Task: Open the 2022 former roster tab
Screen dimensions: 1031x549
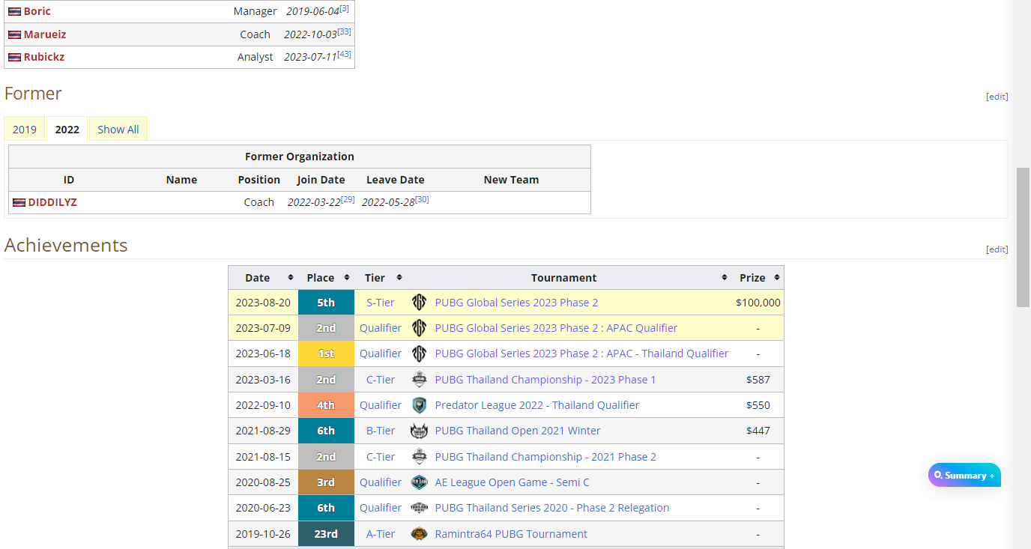Action: (x=67, y=130)
